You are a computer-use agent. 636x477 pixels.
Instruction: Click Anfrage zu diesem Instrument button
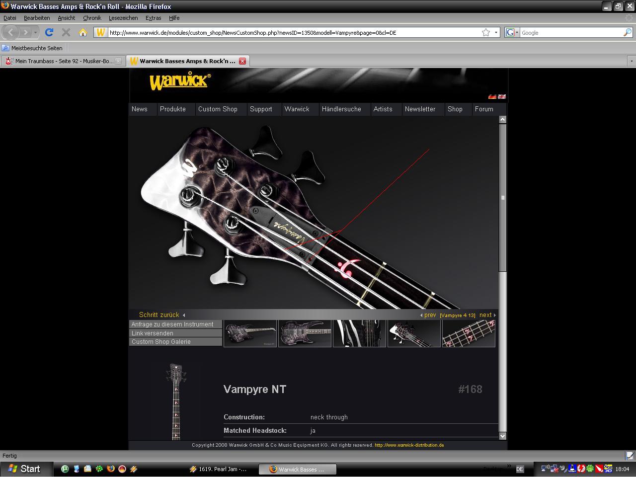175,324
